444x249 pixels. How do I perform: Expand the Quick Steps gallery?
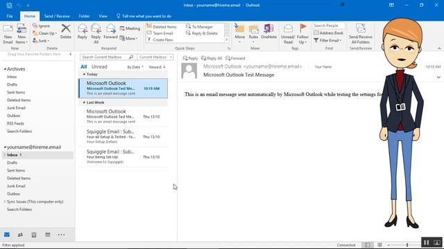(x=227, y=40)
